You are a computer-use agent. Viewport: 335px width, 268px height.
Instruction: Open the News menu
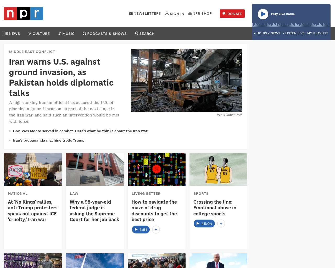click(x=12, y=33)
